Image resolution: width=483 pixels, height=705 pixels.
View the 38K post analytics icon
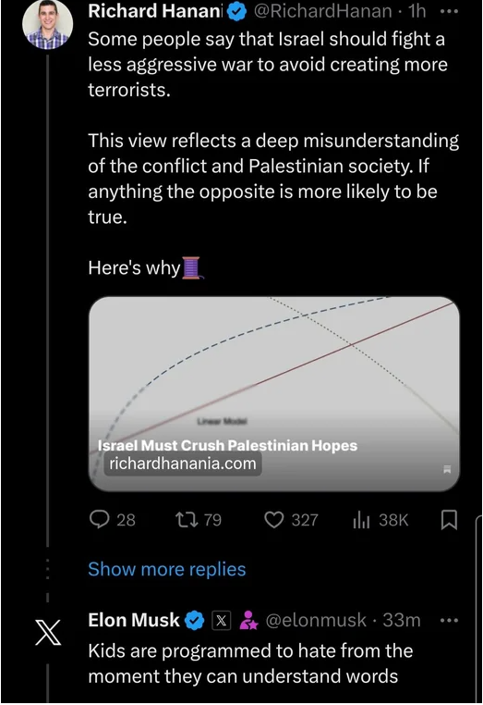(361, 520)
